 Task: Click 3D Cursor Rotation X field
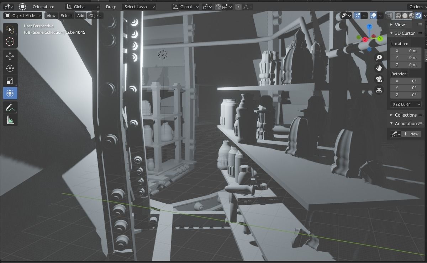[x=406, y=81]
